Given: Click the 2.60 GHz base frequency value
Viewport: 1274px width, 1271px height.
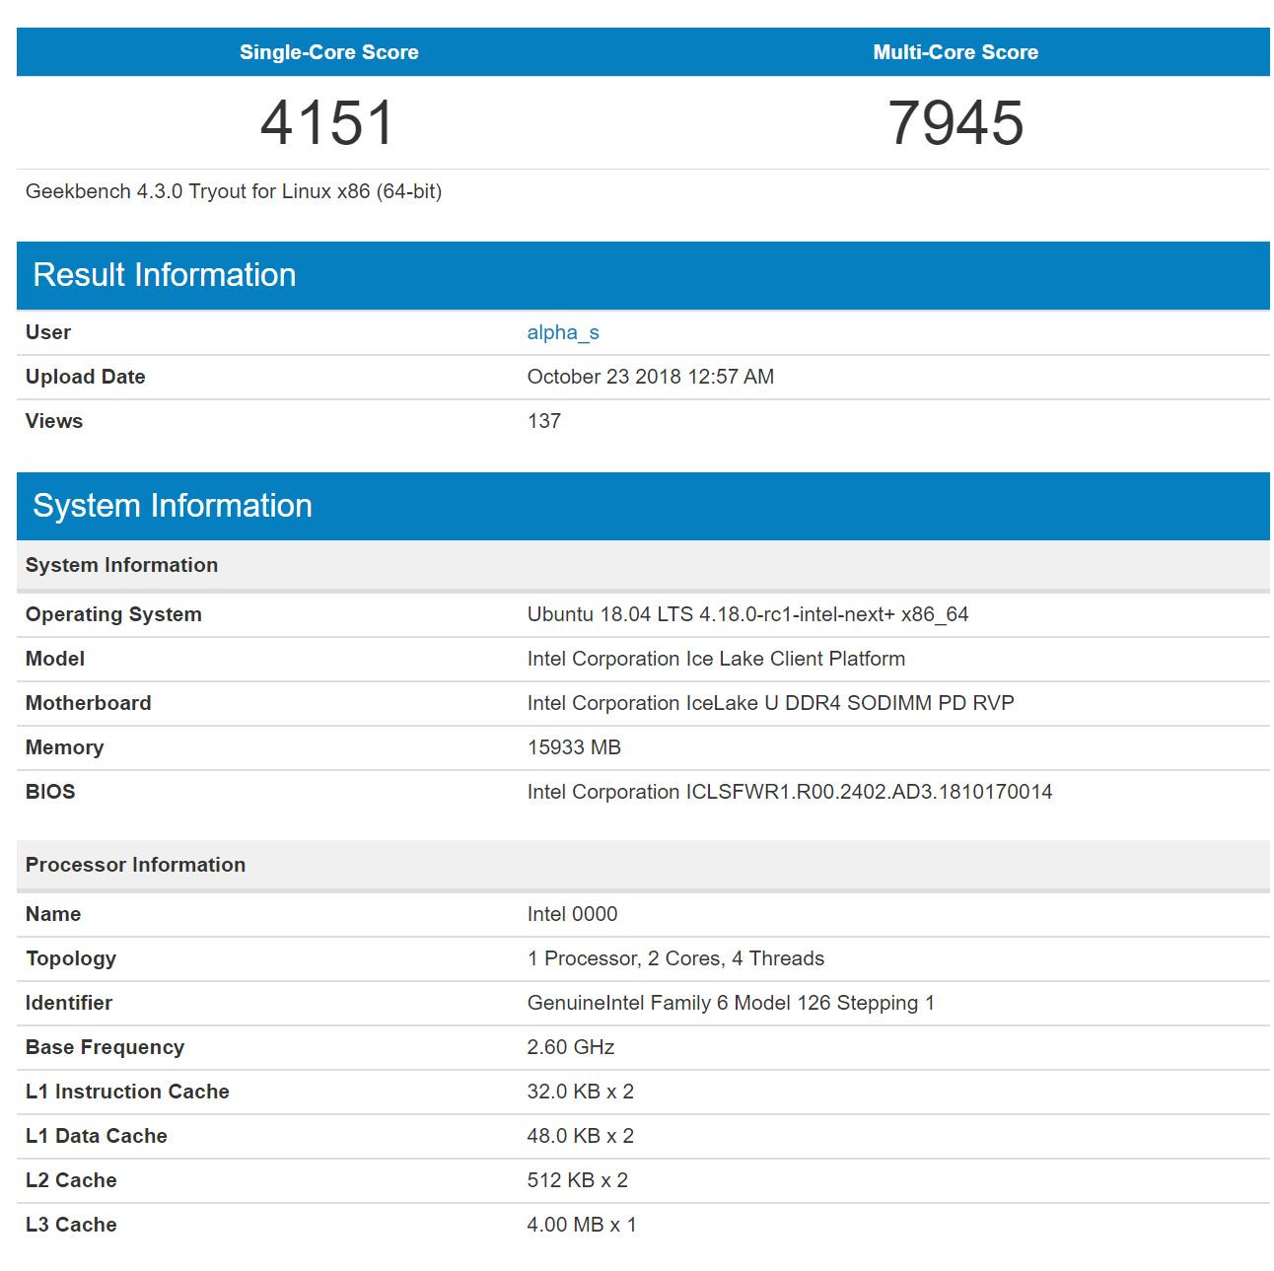Looking at the screenshot, I should pos(570,1047).
